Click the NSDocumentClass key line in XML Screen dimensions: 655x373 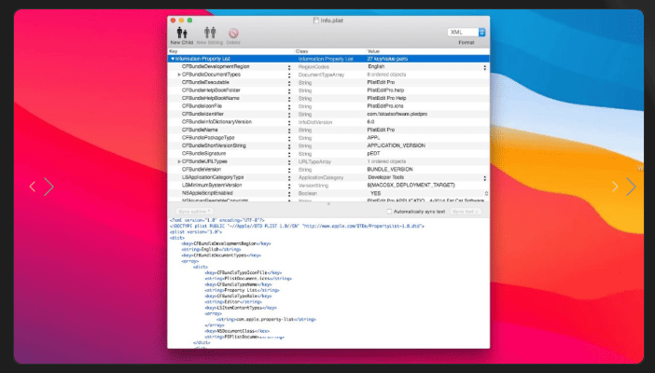coord(237,331)
